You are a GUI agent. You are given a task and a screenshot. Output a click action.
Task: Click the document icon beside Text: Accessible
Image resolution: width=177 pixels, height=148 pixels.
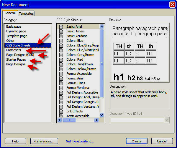pos(61,116)
